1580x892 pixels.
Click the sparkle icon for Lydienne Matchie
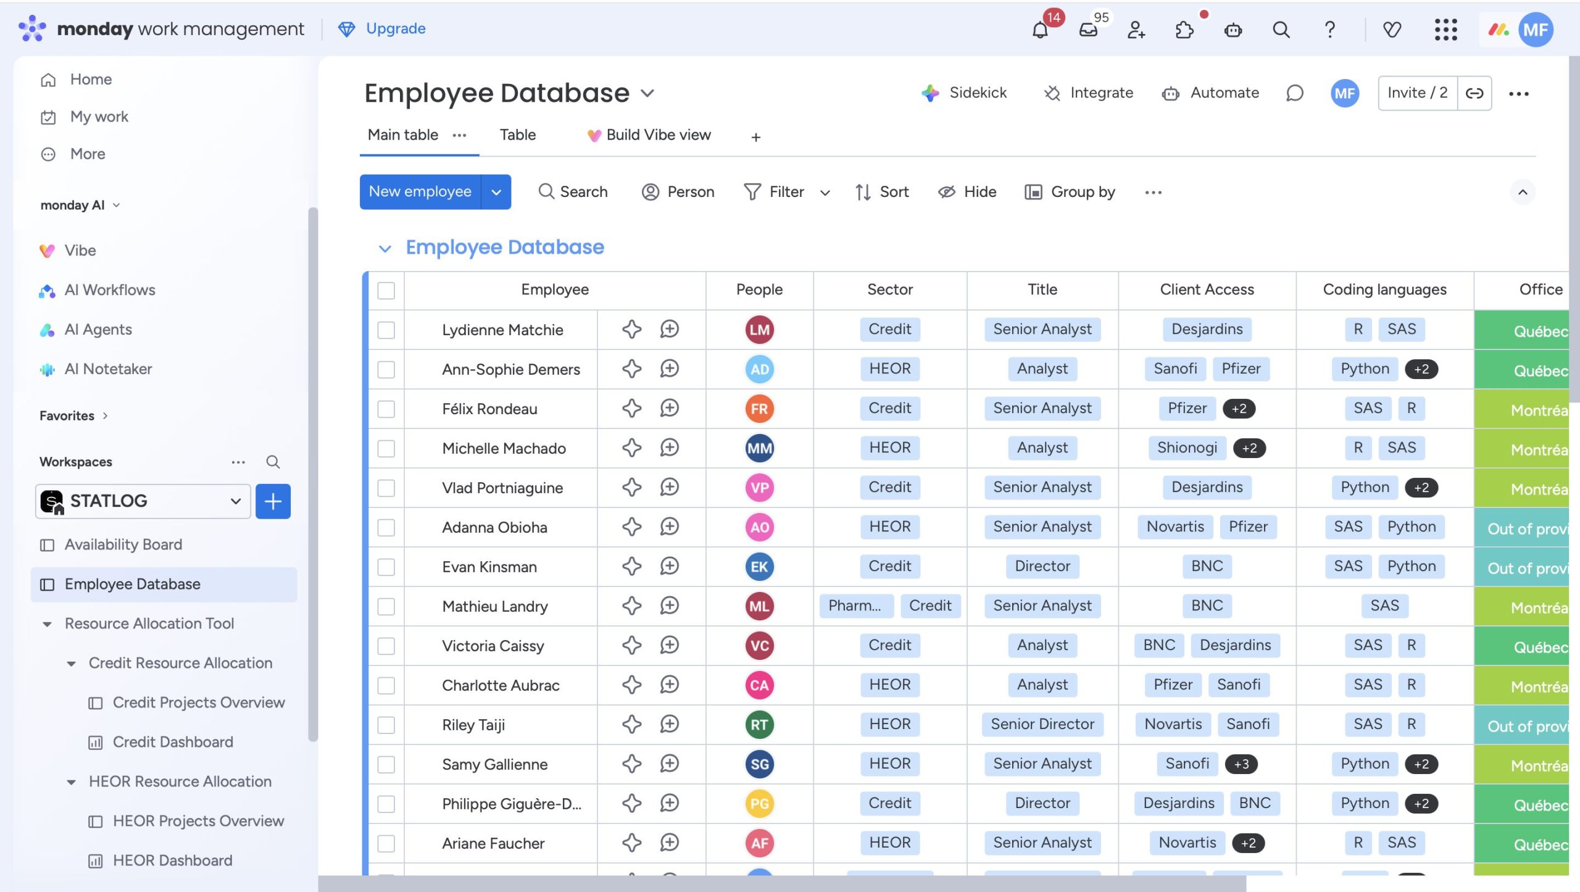point(631,329)
